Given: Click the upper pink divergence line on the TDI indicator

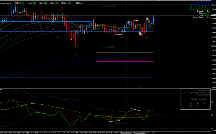Looking at the screenshot, I should tap(136, 110).
